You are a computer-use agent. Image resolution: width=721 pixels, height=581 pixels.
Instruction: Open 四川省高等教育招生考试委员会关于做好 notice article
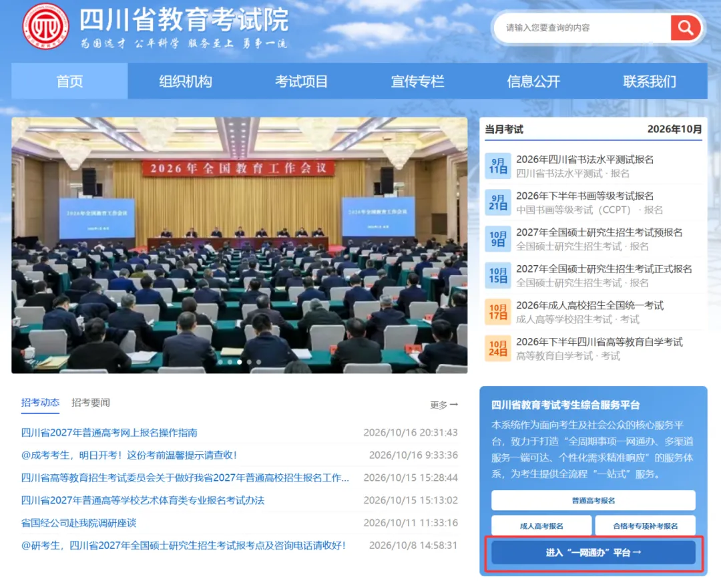(x=185, y=477)
